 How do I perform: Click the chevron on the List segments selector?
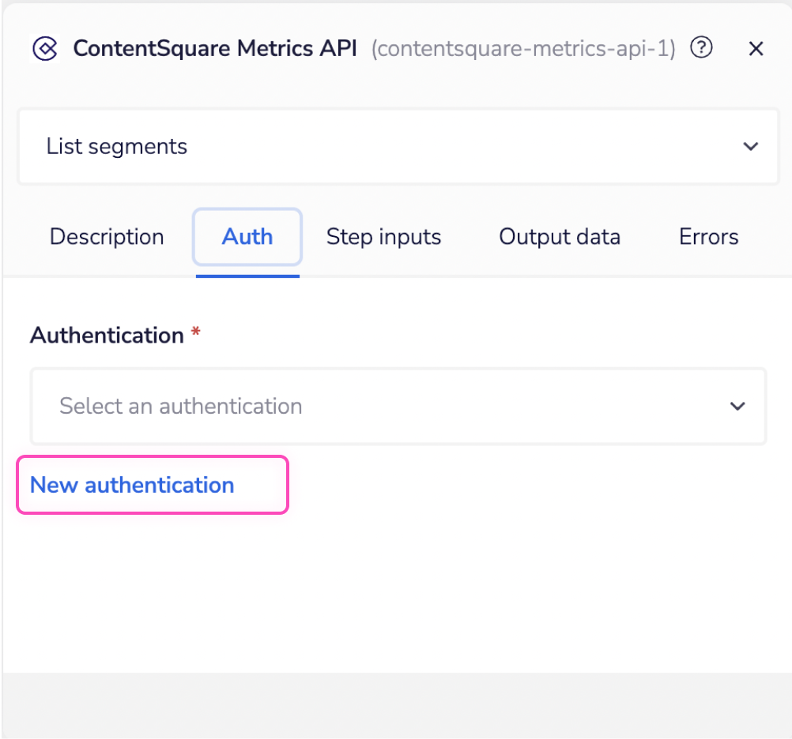(x=749, y=146)
